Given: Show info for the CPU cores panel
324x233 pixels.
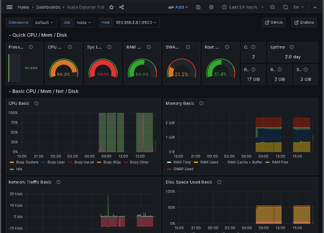Looking at the screenshot, I should 253,47.
